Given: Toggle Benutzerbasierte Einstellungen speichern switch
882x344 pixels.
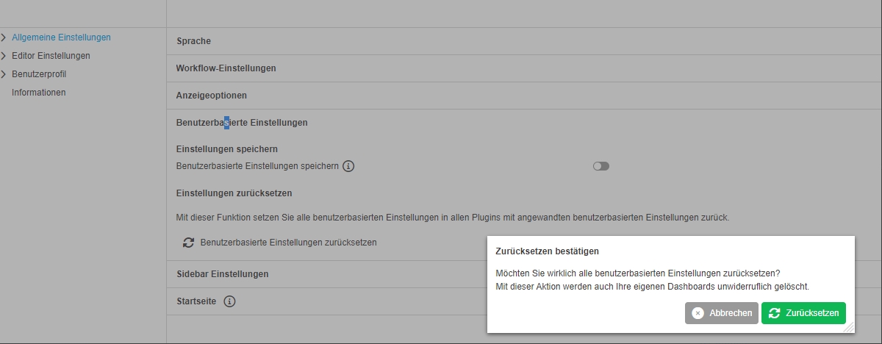Looking at the screenshot, I should [x=601, y=166].
